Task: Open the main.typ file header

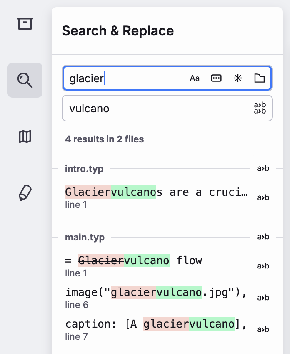Action: coord(85,237)
